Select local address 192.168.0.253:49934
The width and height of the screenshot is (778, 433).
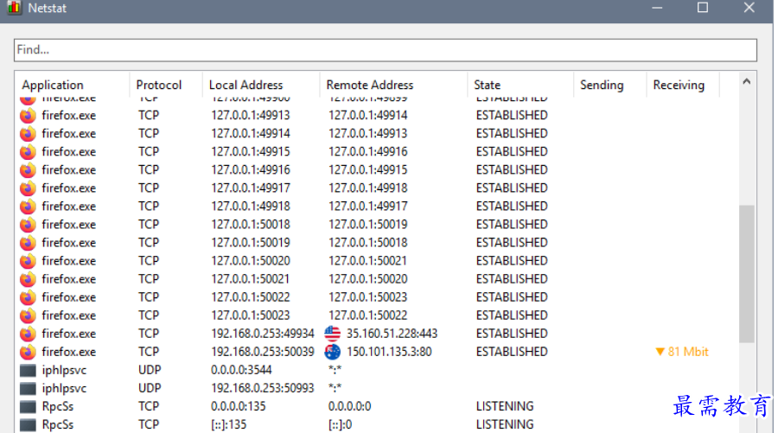[263, 334]
